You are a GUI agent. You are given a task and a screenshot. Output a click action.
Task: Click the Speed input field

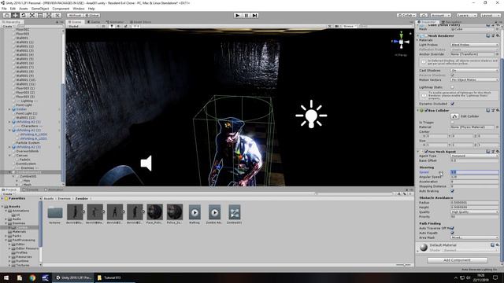click(x=474, y=172)
